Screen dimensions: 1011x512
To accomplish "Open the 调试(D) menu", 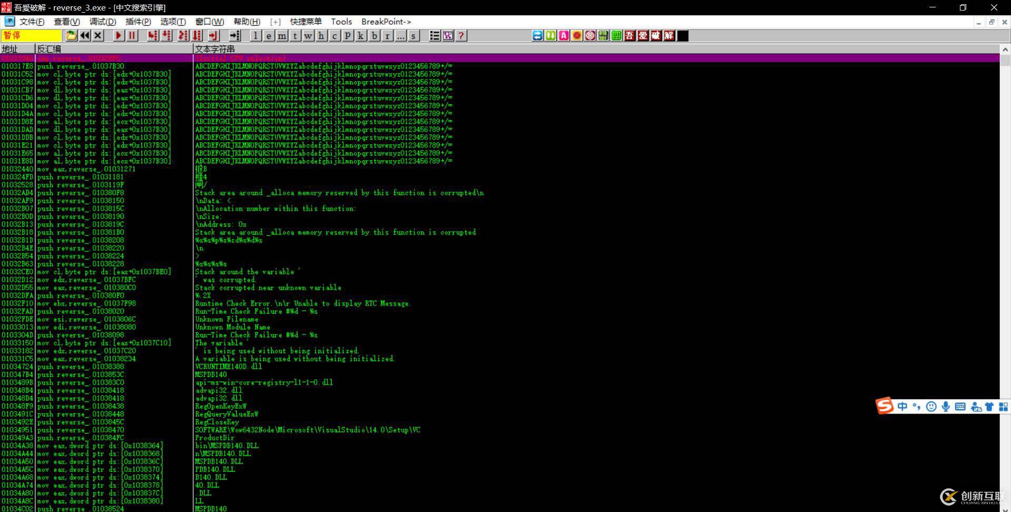I will [103, 22].
